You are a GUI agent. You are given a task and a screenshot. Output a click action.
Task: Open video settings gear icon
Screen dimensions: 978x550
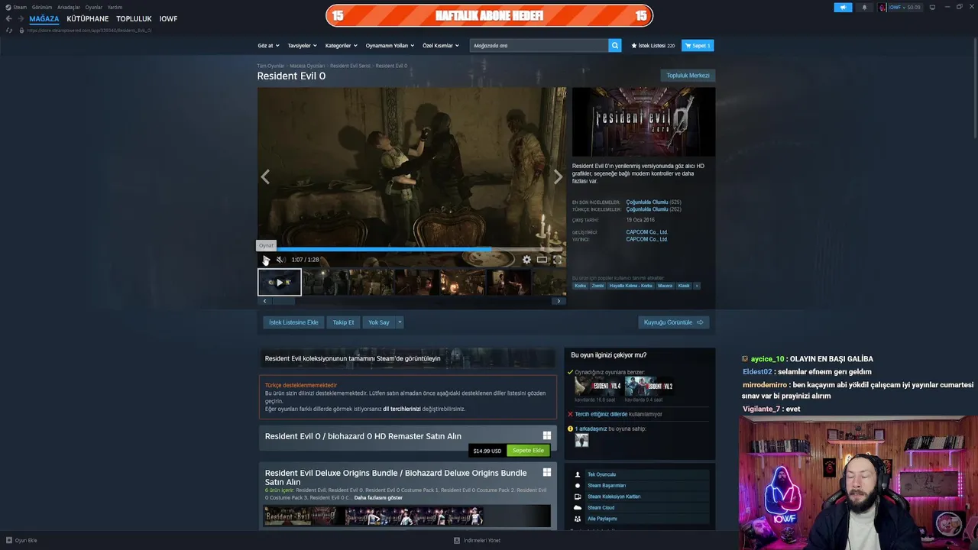click(526, 260)
